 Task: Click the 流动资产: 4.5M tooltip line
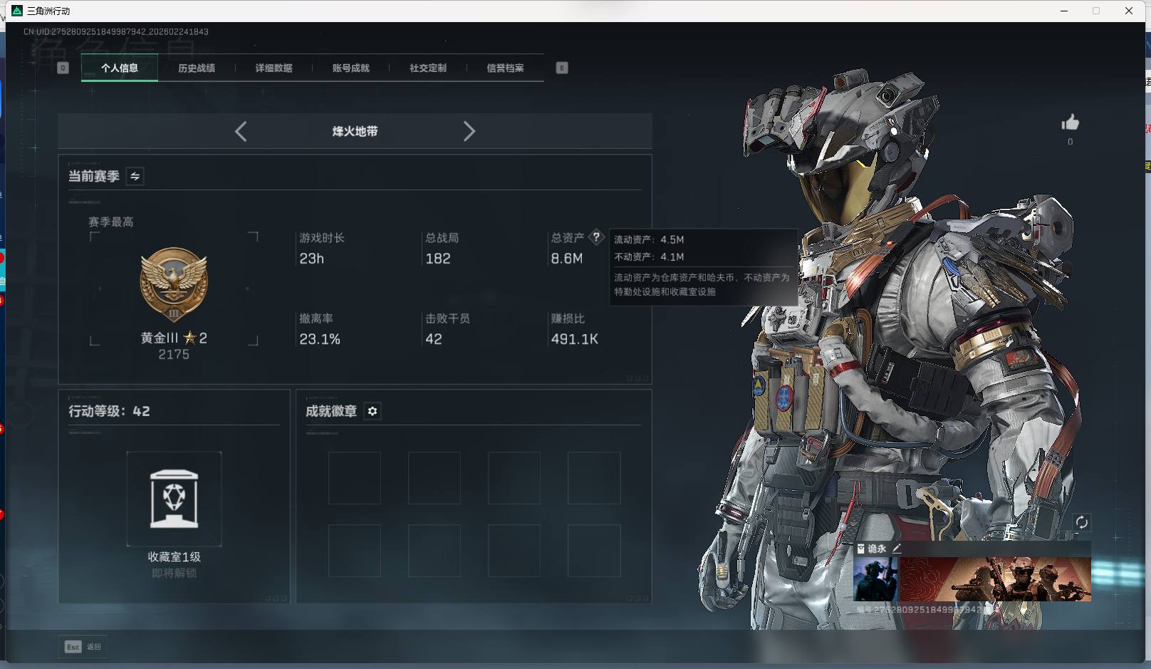click(x=649, y=239)
